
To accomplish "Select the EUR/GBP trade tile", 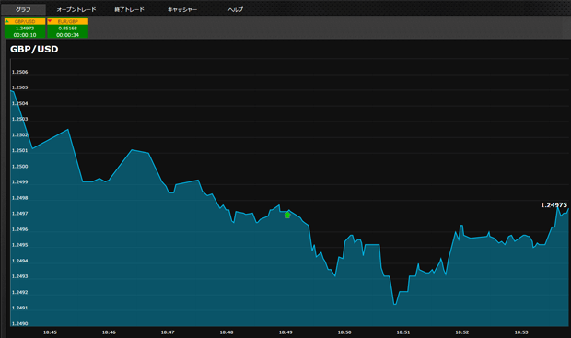I will (x=68, y=28).
